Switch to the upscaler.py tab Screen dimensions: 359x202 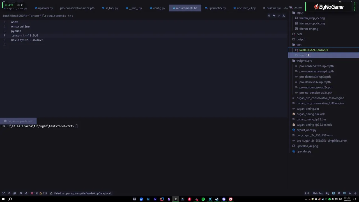43,8
